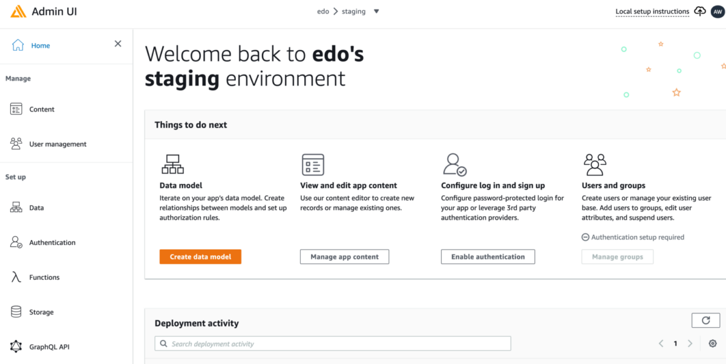Click the Data model diagram icon
This screenshot has height=364, width=726.
[x=172, y=164]
